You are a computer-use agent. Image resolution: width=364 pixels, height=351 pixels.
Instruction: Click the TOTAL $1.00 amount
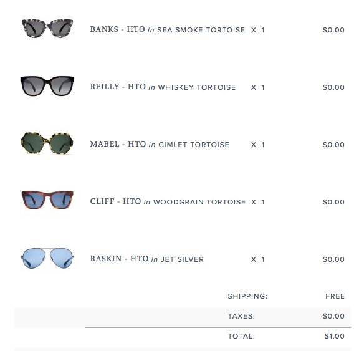334,336
